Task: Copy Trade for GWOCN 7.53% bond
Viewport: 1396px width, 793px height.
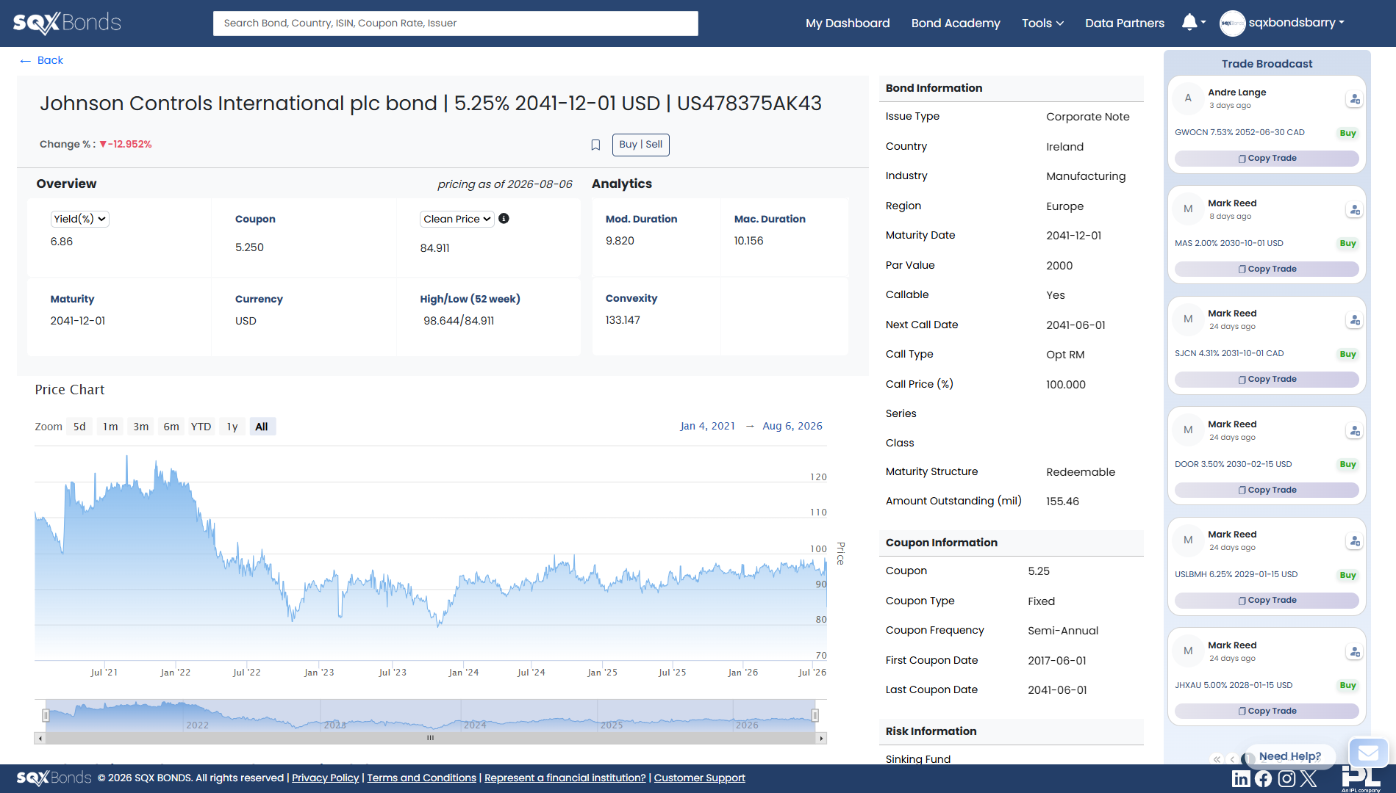Action: click(x=1267, y=159)
